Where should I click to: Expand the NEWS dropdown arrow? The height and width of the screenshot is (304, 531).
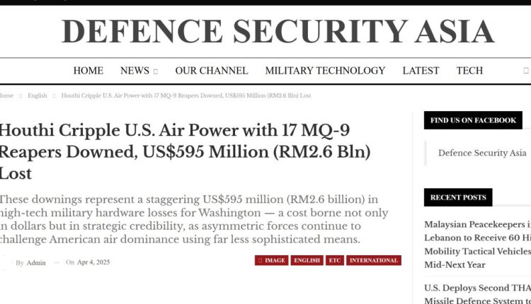tap(156, 71)
